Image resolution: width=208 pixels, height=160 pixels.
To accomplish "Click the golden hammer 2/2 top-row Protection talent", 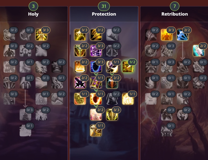I will pyautogui.click(x=96, y=35).
